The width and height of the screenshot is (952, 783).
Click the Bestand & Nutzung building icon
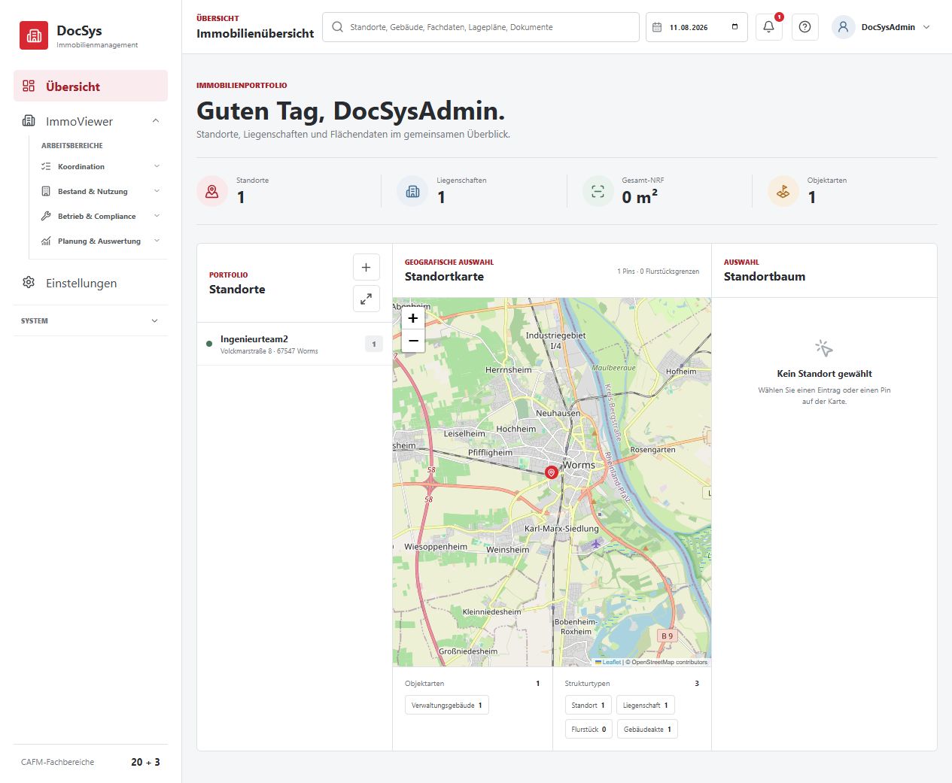(46, 191)
